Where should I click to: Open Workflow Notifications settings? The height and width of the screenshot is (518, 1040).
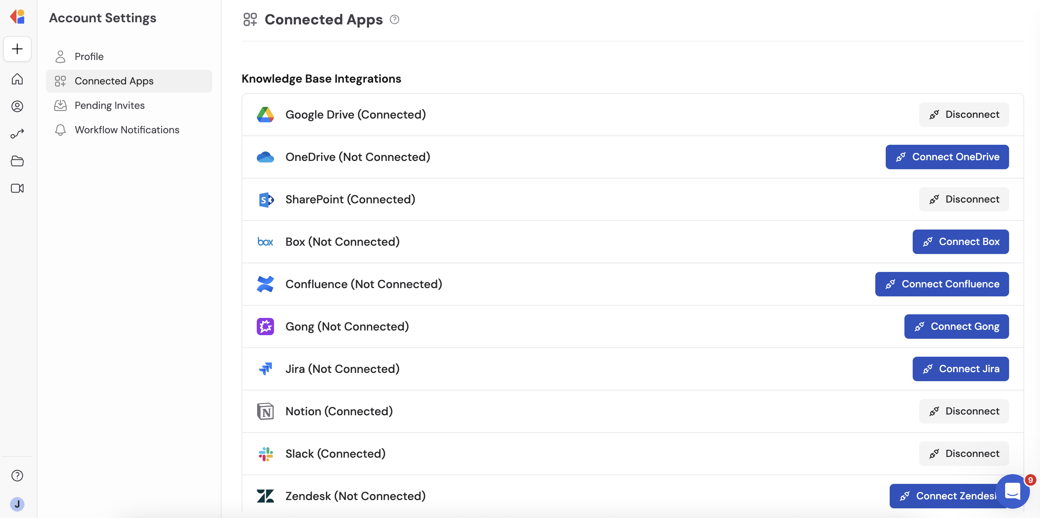(127, 129)
